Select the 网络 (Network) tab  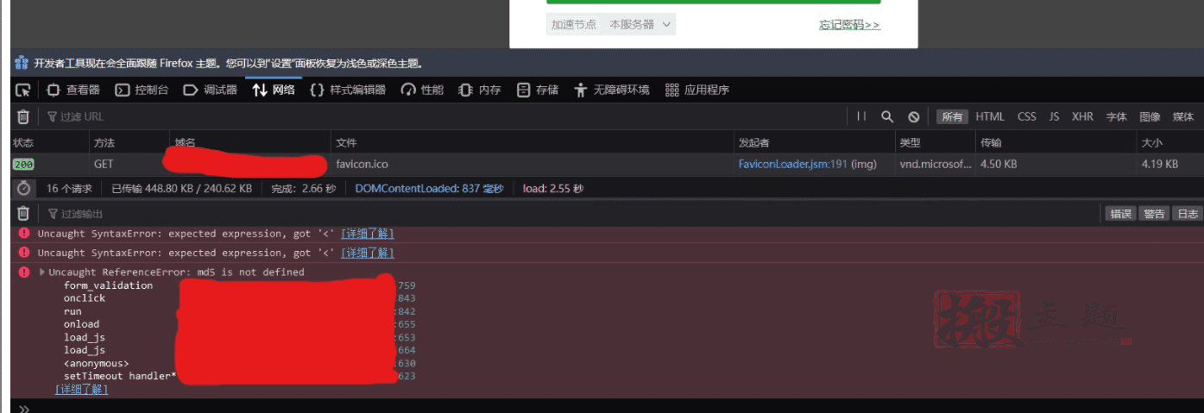tap(274, 90)
